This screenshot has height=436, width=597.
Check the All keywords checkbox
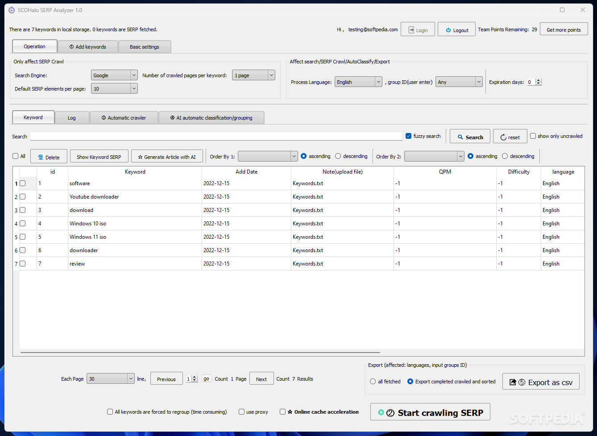pos(16,156)
